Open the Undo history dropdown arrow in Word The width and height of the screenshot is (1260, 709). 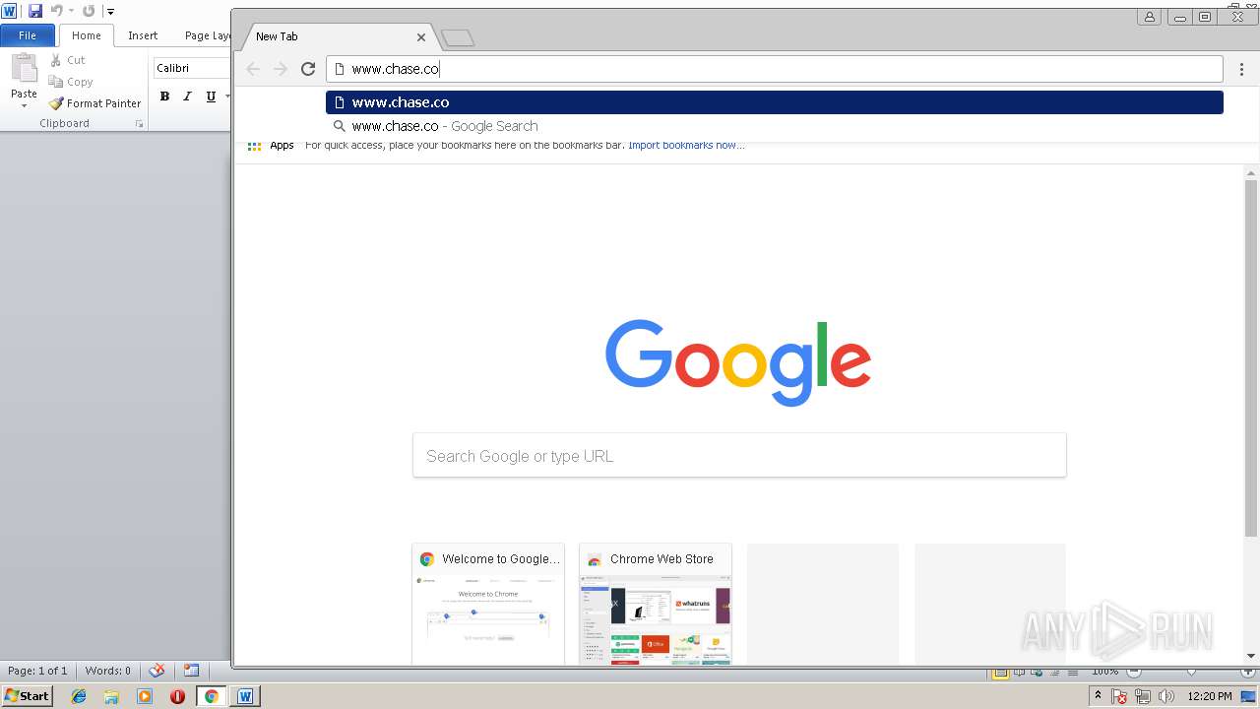click(x=71, y=12)
